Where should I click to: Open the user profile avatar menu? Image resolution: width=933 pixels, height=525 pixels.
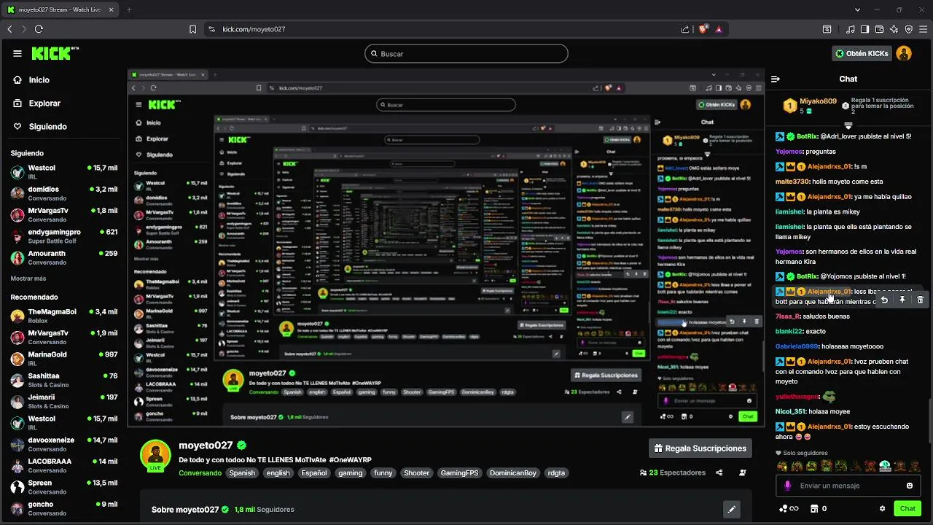(904, 53)
